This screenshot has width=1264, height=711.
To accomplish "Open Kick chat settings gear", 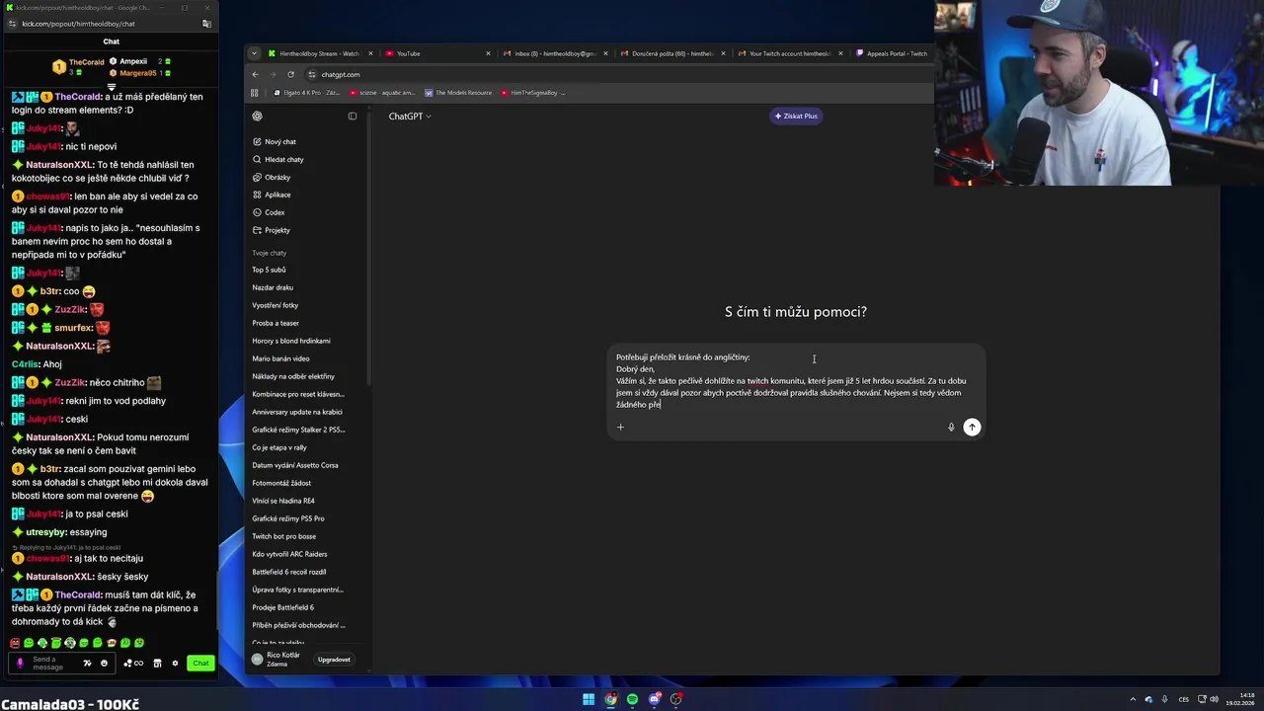I will pyautogui.click(x=175, y=663).
